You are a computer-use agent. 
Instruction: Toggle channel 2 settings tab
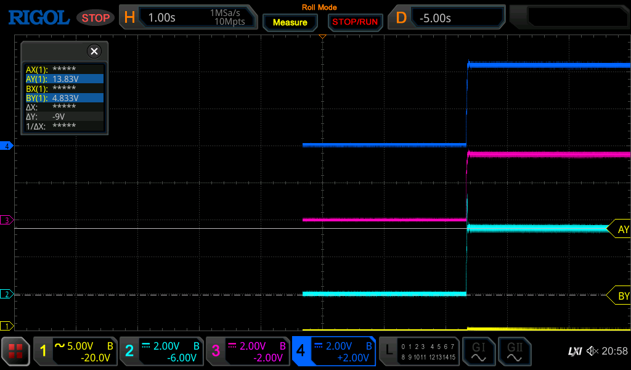coord(161,351)
